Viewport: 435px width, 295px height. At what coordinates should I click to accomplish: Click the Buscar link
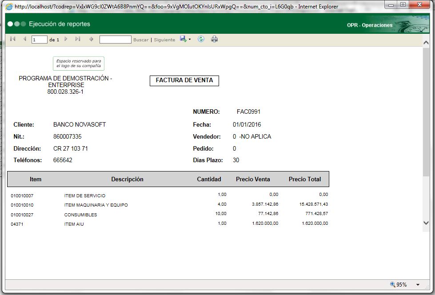(141, 40)
